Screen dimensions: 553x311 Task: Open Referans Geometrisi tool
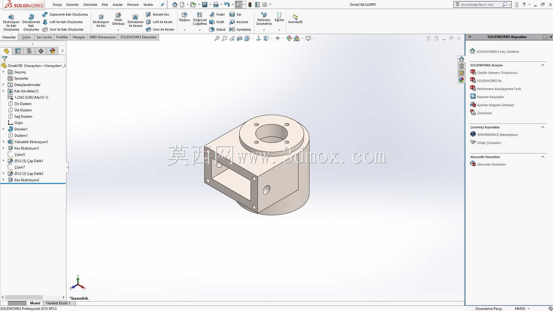[264, 19]
